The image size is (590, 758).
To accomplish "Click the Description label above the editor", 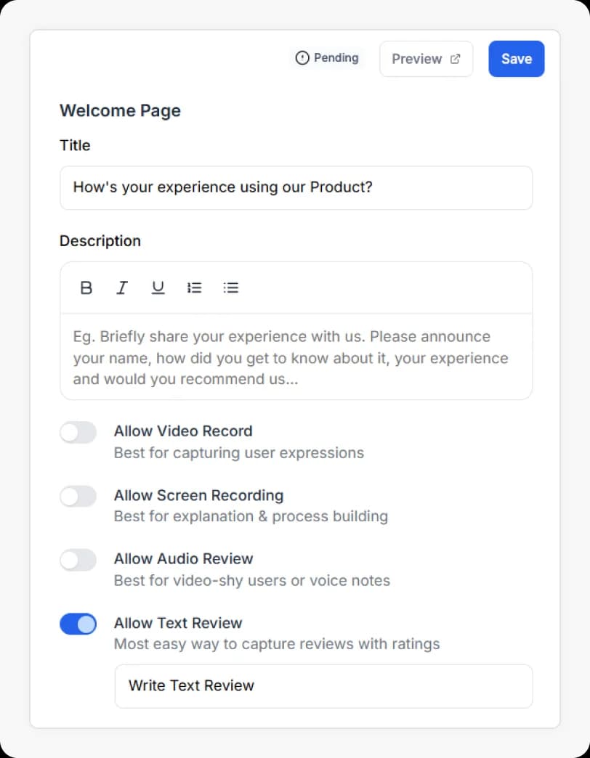I will pyautogui.click(x=100, y=240).
